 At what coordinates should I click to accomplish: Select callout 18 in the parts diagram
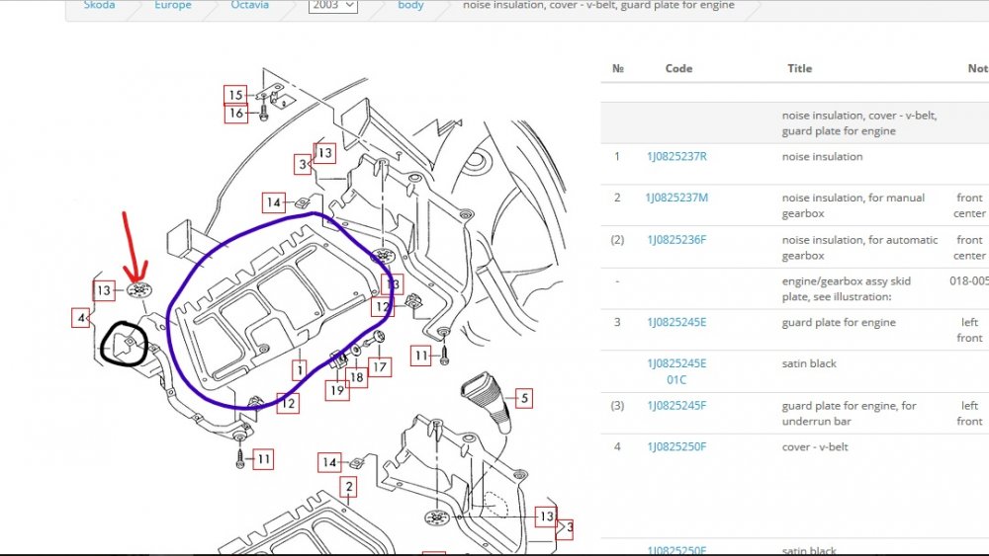(356, 377)
